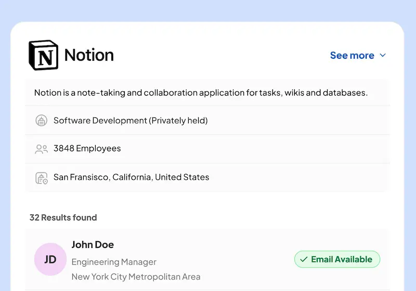This screenshot has width=416, height=291.
Task: Click the industry building icon
Action: coord(41,121)
